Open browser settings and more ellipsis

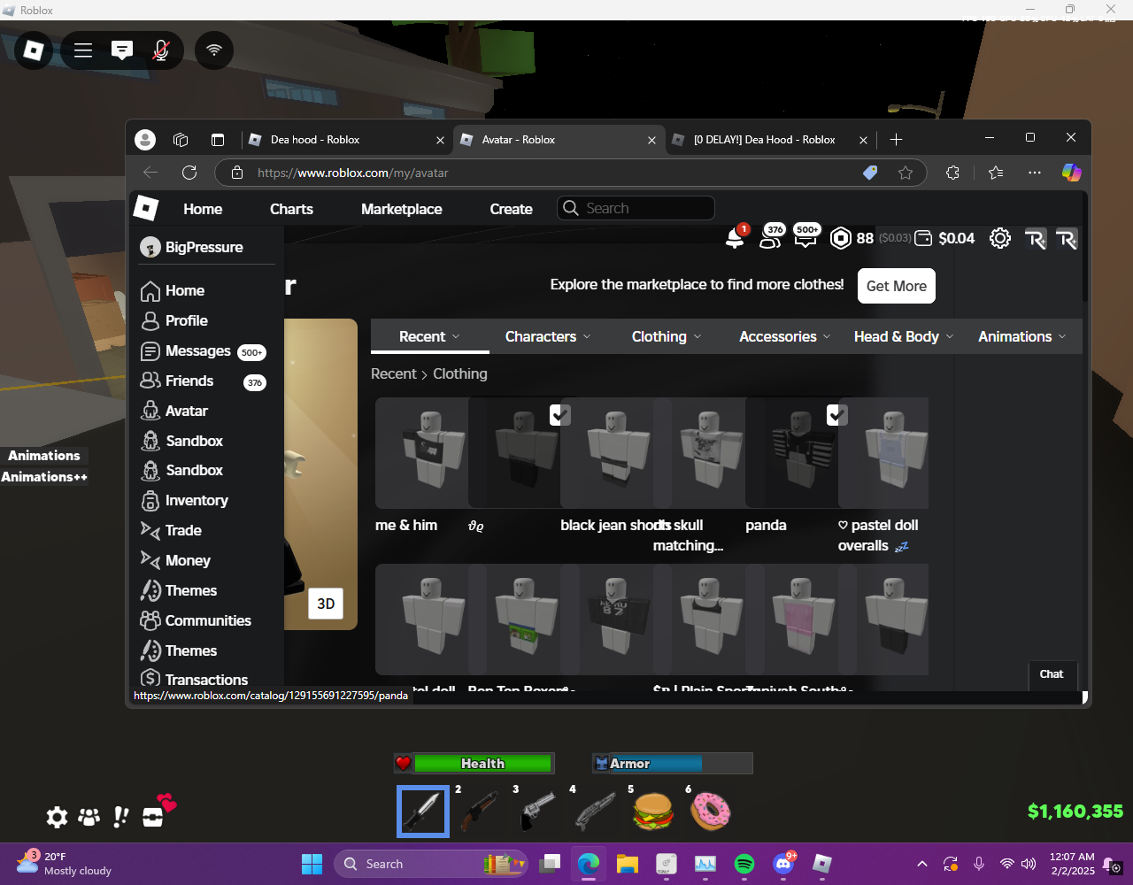[x=1035, y=173]
